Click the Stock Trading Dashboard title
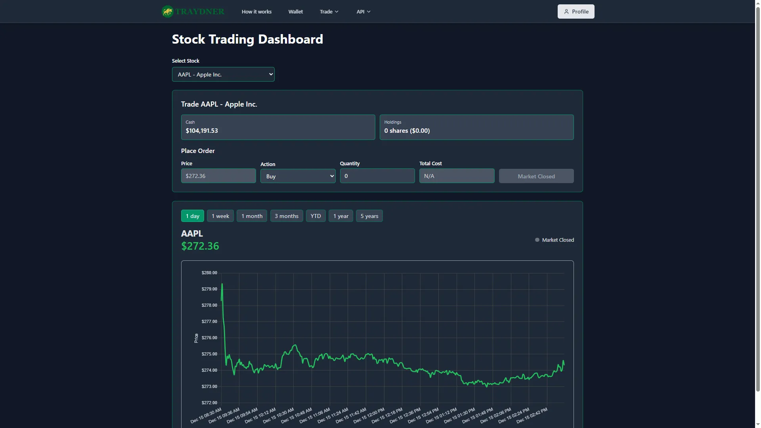This screenshot has width=761, height=428. click(247, 39)
